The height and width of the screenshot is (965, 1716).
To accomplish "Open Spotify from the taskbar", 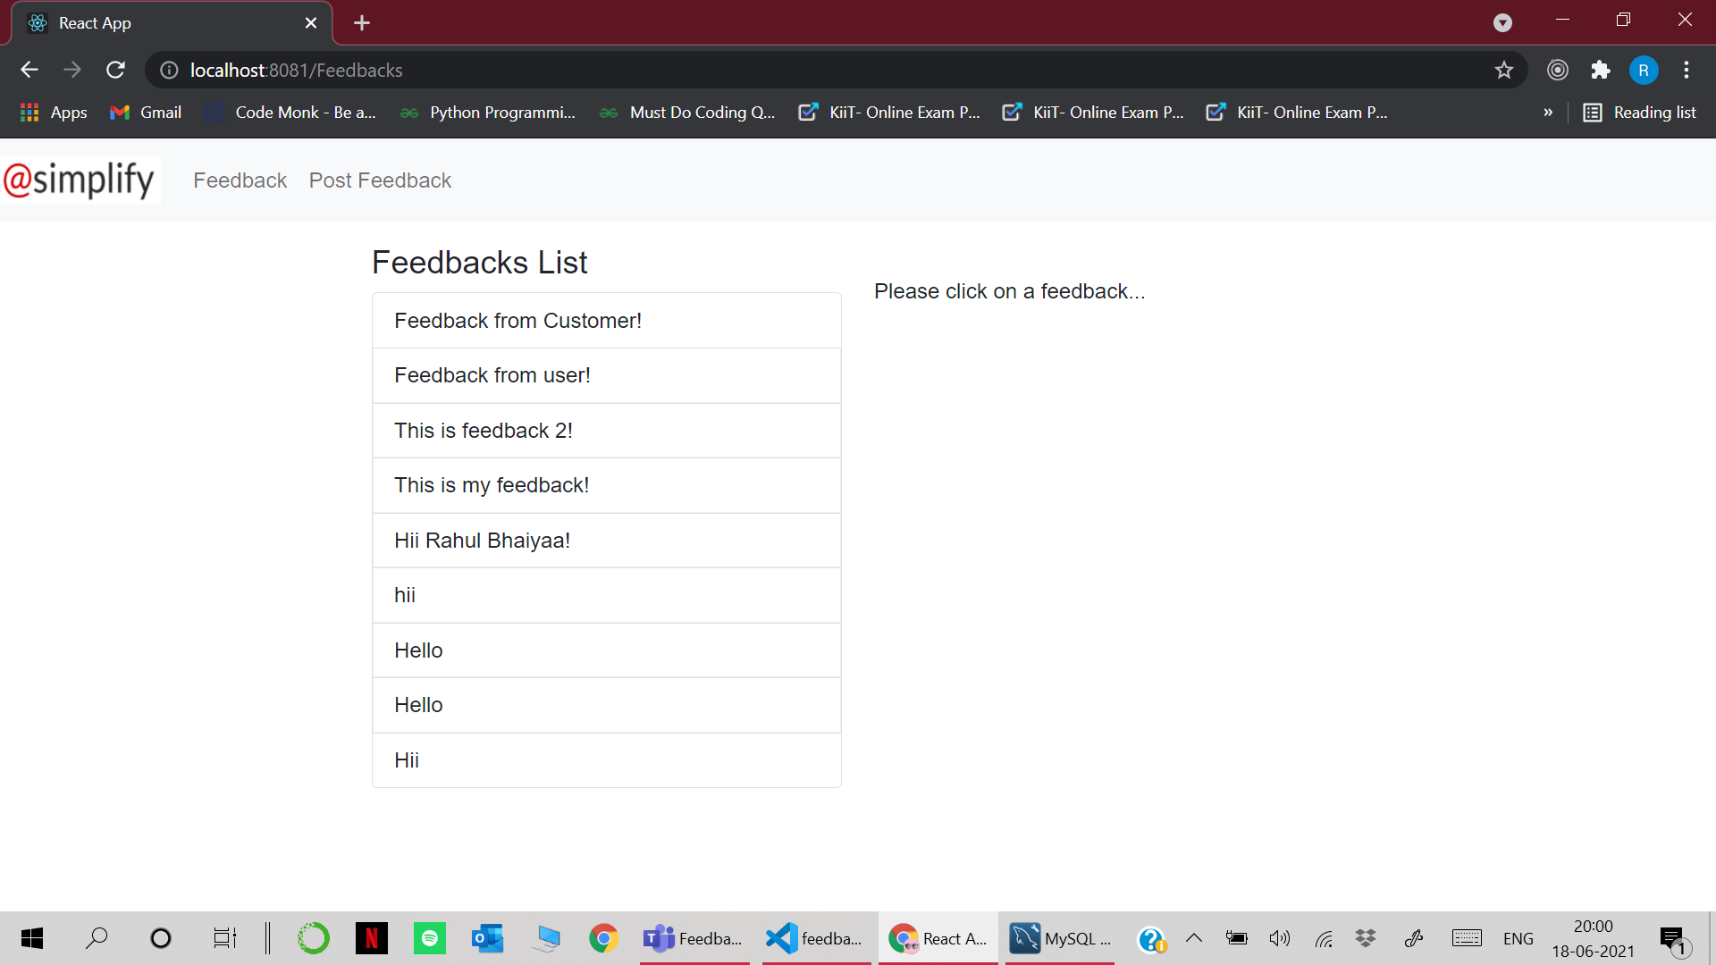I will tap(429, 938).
